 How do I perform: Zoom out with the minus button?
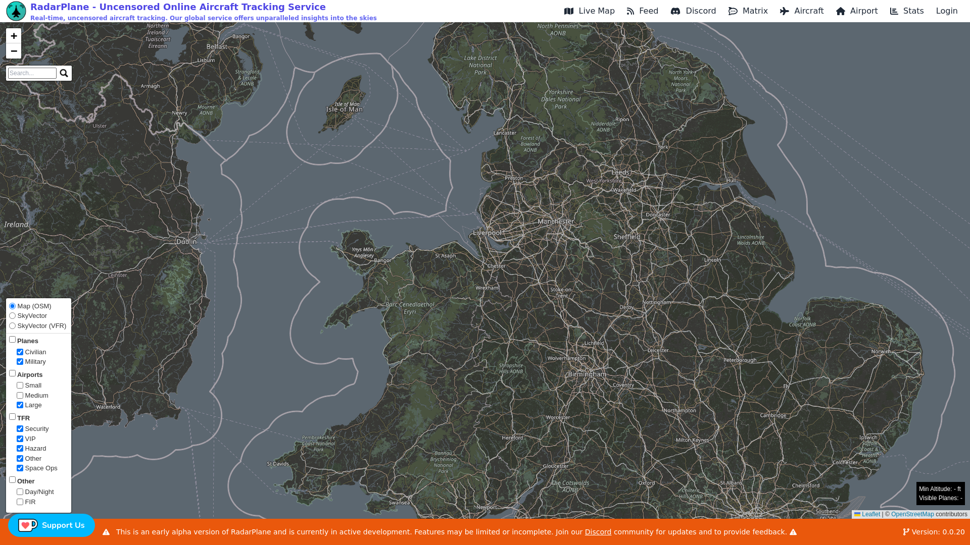coord(14,51)
